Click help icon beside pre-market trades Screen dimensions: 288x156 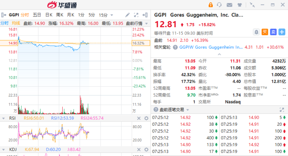[x=156, y=110]
